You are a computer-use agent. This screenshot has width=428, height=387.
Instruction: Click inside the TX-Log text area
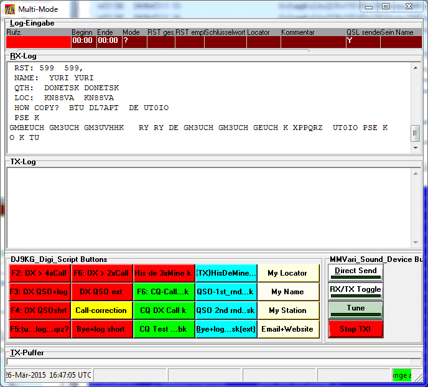209,208
